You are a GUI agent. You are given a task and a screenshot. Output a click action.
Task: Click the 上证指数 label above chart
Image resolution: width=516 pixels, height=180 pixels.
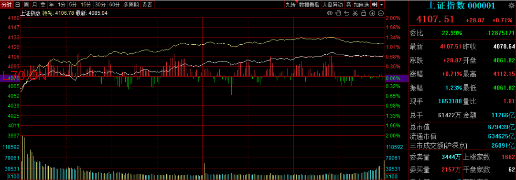[30, 13]
